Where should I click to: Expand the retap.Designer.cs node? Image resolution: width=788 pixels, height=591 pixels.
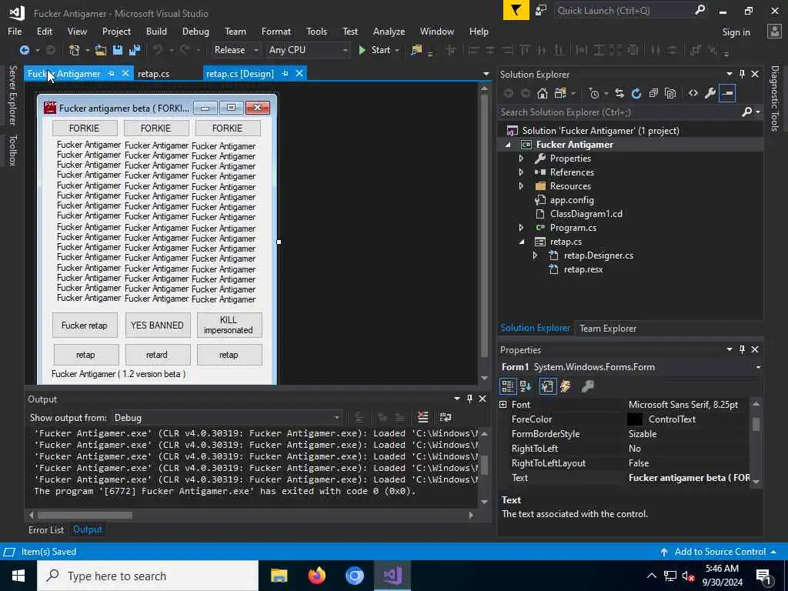[536, 255]
